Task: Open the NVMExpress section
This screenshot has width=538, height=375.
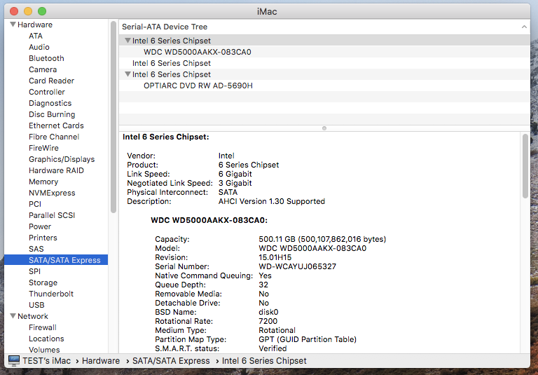Action: [52, 193]
